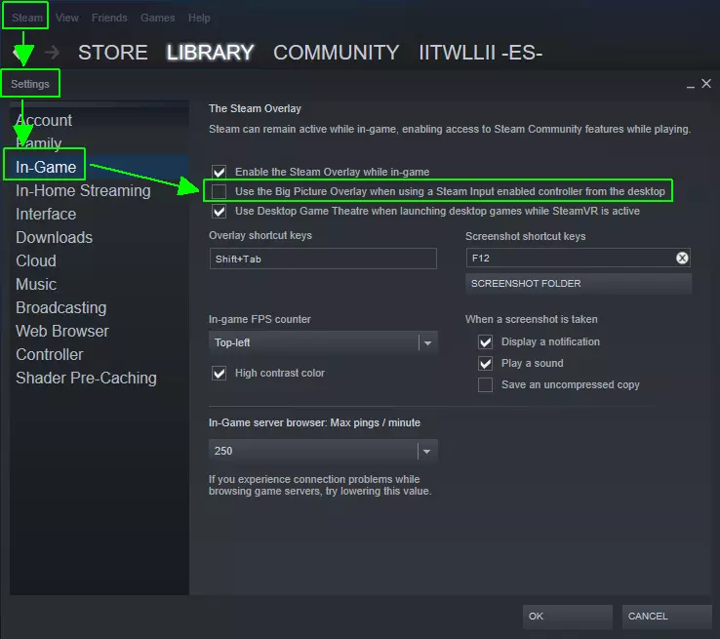Image resolution: width=720 pixels, height=639 pixels.
Task: Open the COMMUNITY section
Action: pyautogui.click(x=337, y=53)
